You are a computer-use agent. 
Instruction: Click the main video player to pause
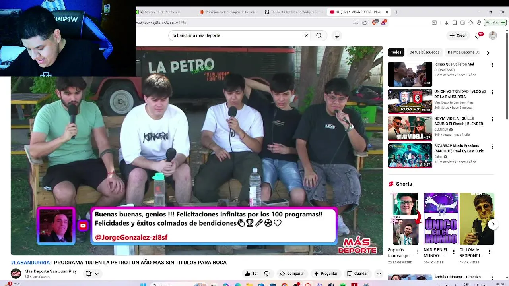coord(197,151)
